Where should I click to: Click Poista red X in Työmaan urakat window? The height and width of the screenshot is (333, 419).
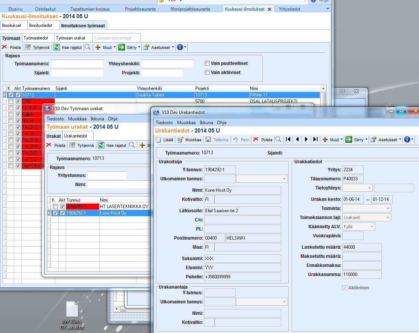click(x=49, y=145)
